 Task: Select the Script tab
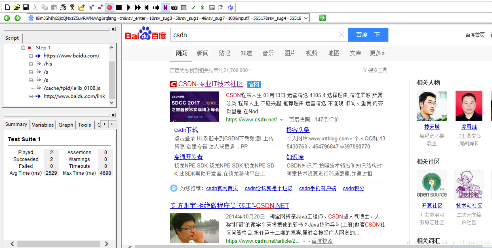(x=12, y=38)
